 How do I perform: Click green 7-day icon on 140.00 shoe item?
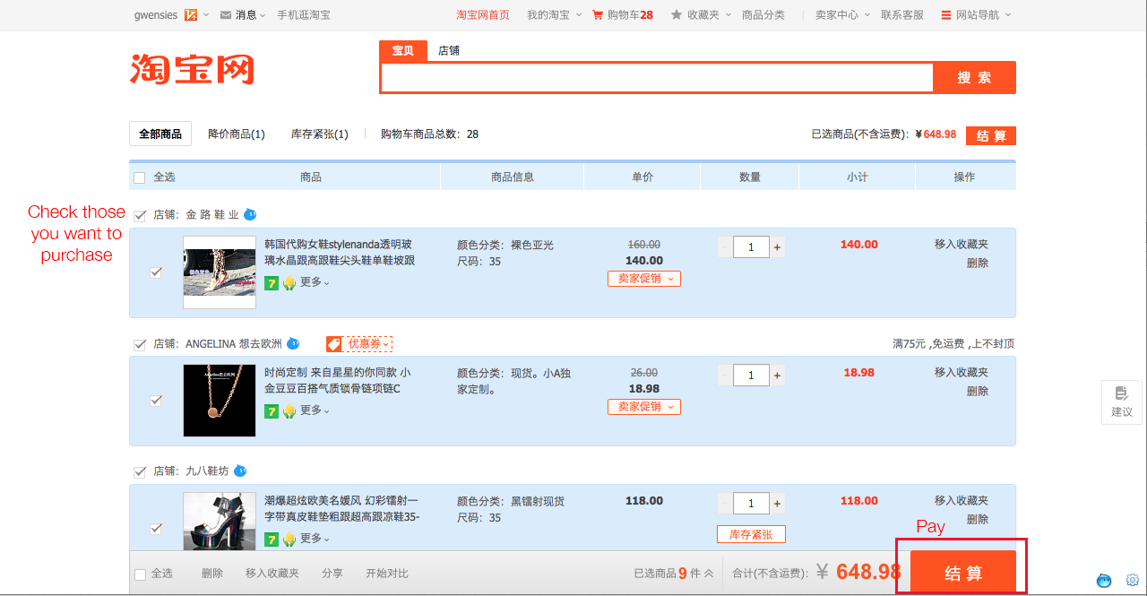click(x=272, y=283)
